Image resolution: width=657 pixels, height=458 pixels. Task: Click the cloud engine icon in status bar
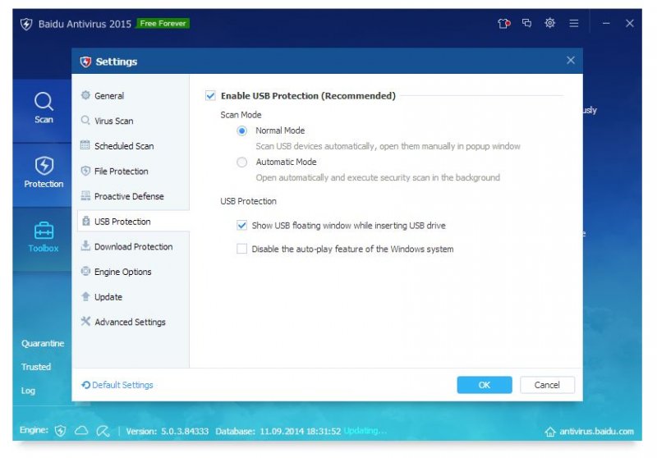(81, 430)
